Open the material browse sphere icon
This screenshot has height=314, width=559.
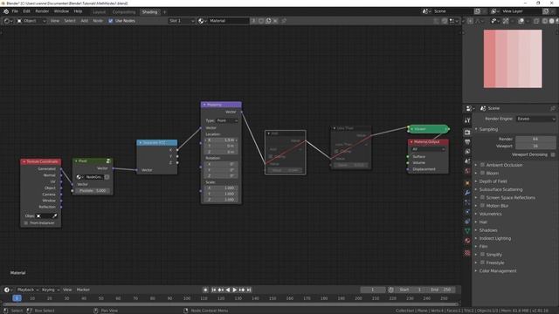(x=202, y=21)
